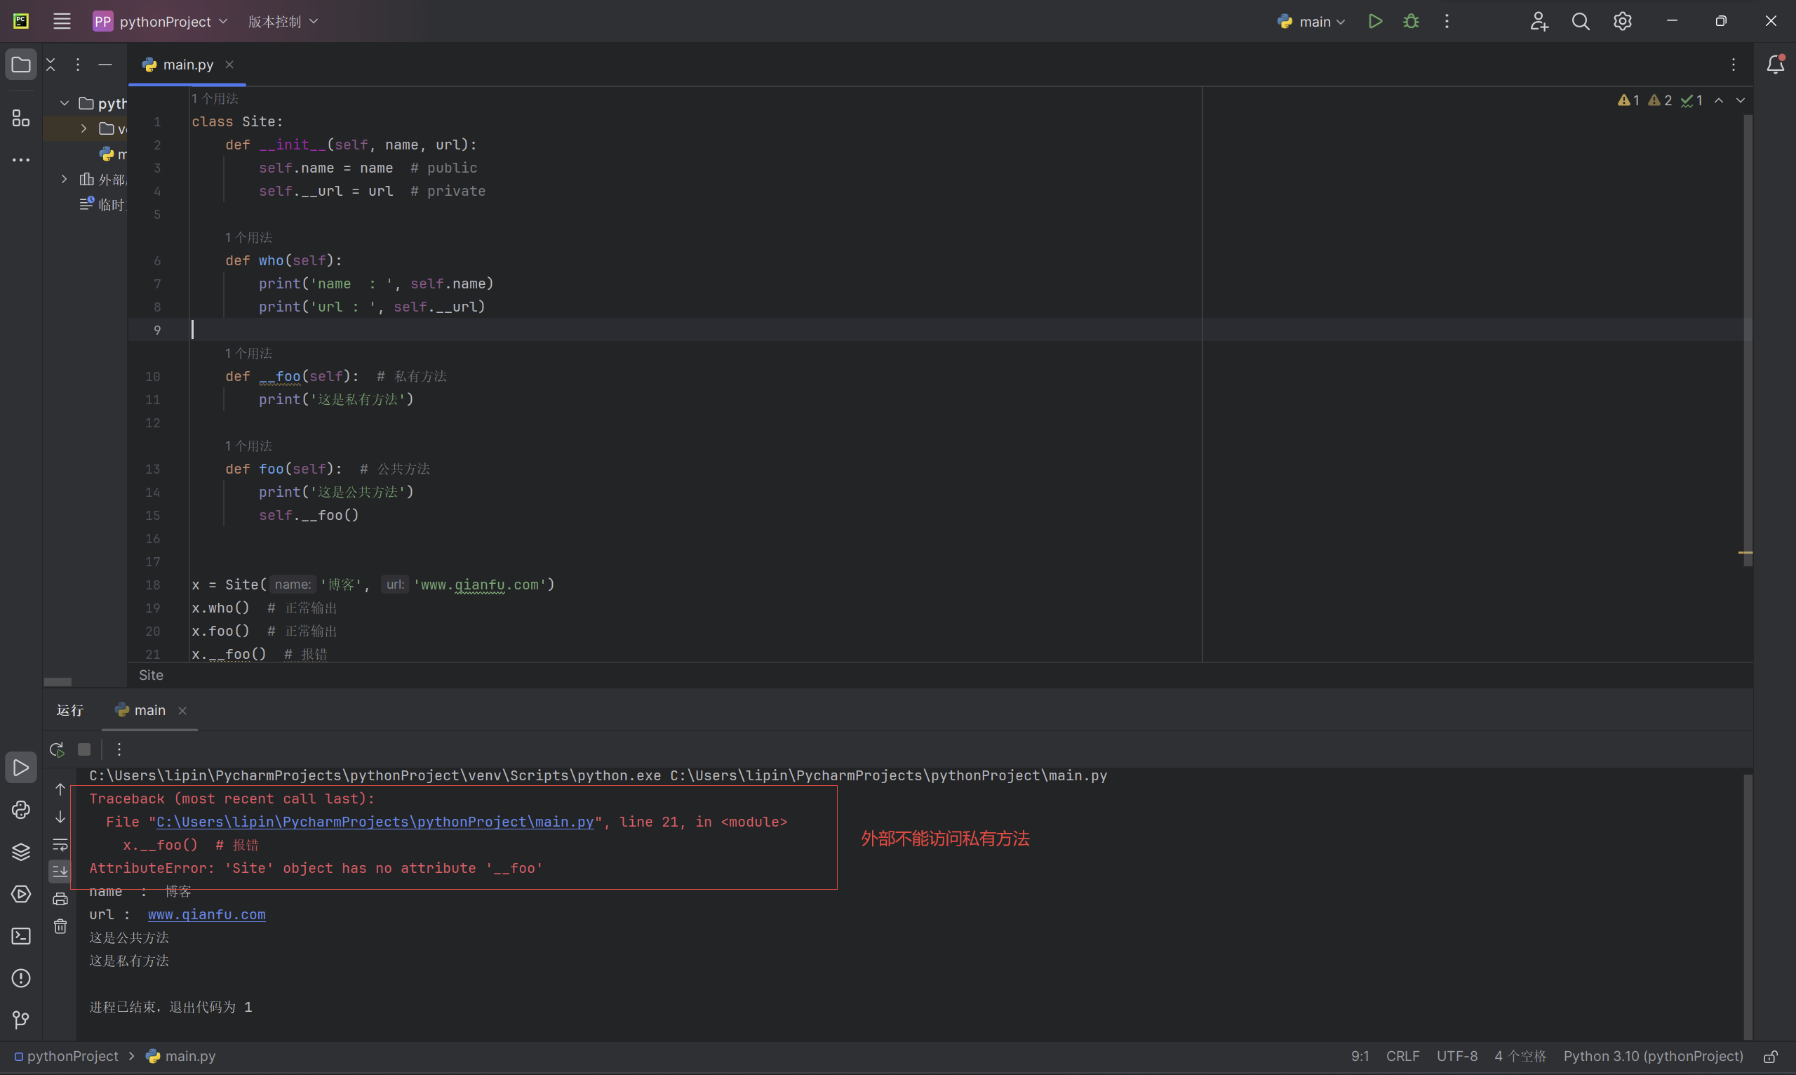Image resolution: width=1796 pixels, height=1075 pixels.
Task: Open the pythonProject project dropdown
Action: coord(160,21)
